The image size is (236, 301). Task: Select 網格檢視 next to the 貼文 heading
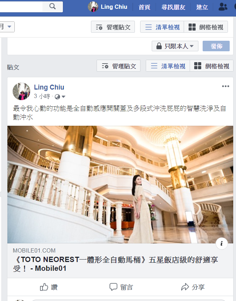click(211, 66)
